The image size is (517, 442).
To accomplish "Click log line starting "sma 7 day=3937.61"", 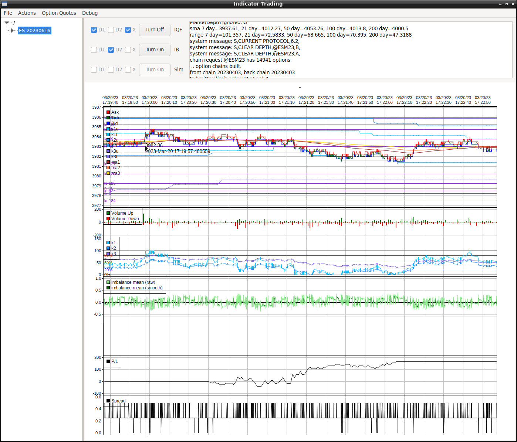I will [299, 28].
